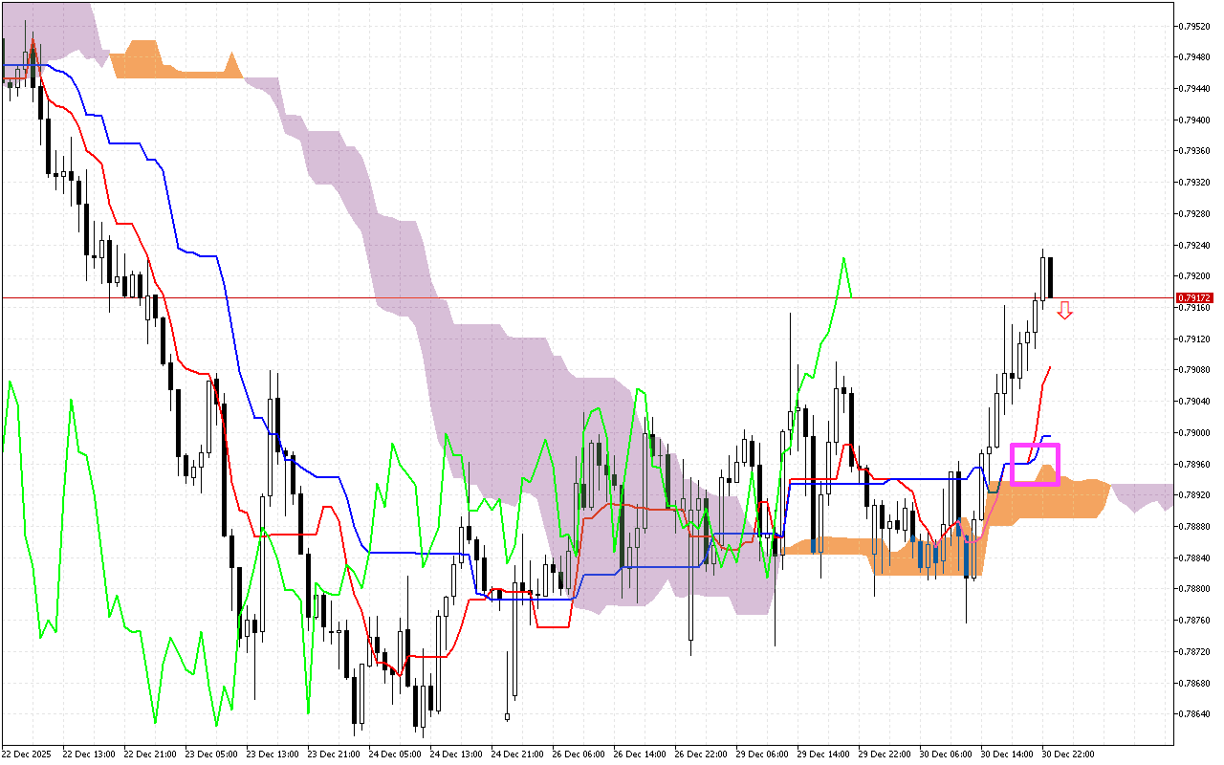Click the 0.79520 price axis label
Image resolution: width=1224 pixels, height=765 pixels.
pos(1195,26)
